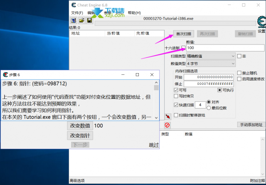This screenshot has height=185, width=266.
Task: Click the 数值 address list column header
Action: [x=189, y=134]
